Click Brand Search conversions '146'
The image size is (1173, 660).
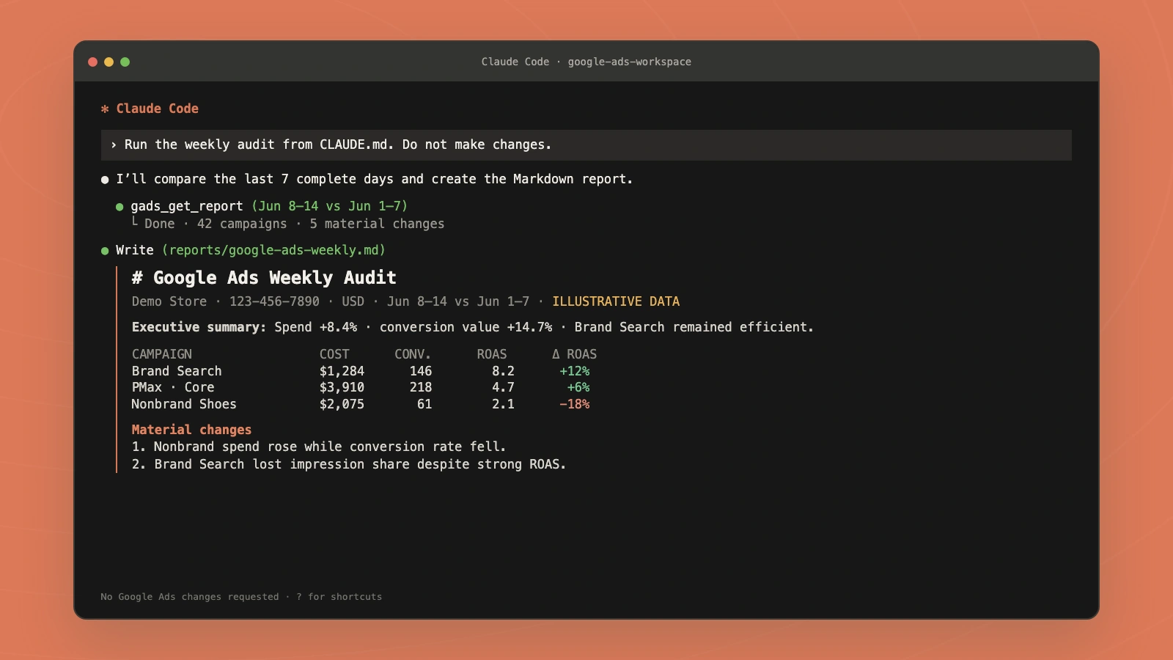click(x=421, y=371)
